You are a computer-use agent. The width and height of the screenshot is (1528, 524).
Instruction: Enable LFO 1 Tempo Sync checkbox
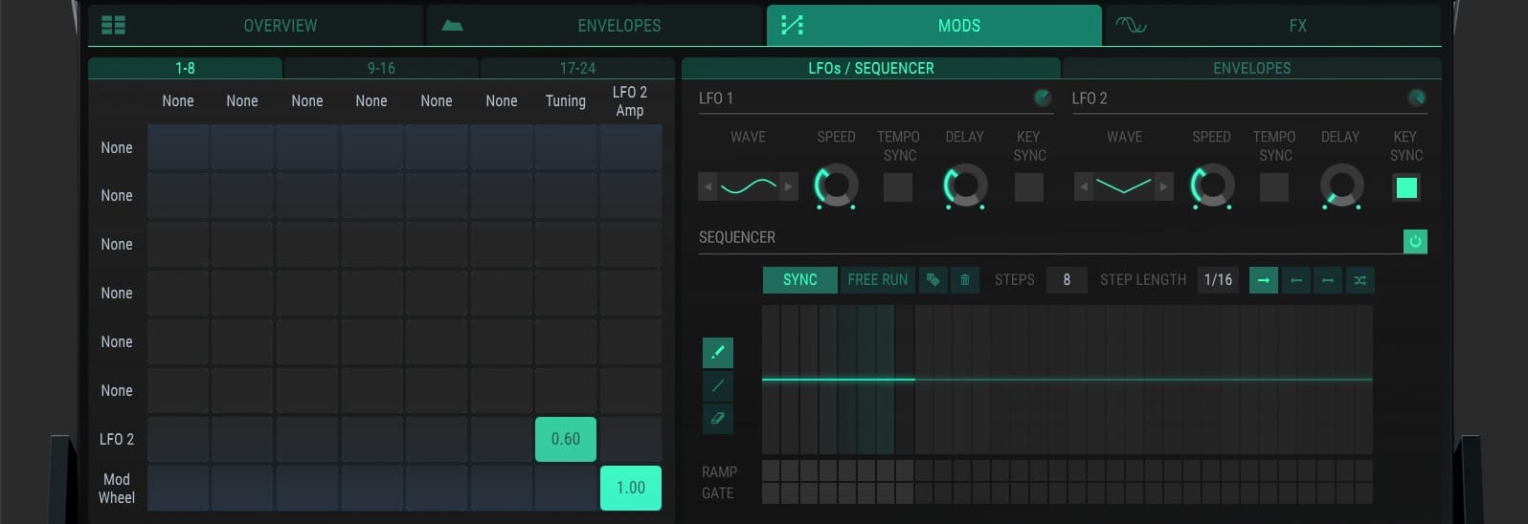tap(898, 187)
